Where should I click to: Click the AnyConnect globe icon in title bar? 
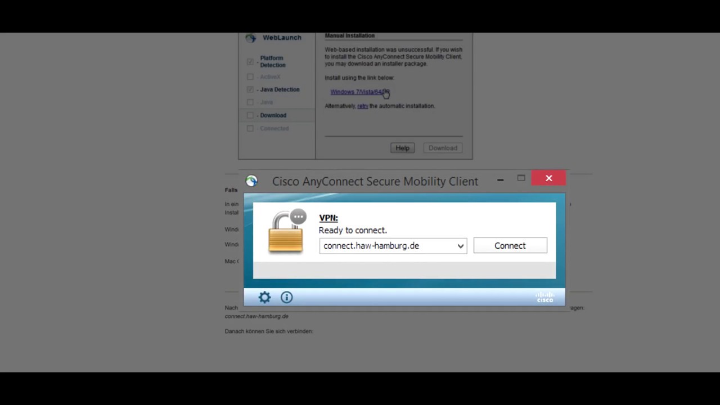(251, 181)
